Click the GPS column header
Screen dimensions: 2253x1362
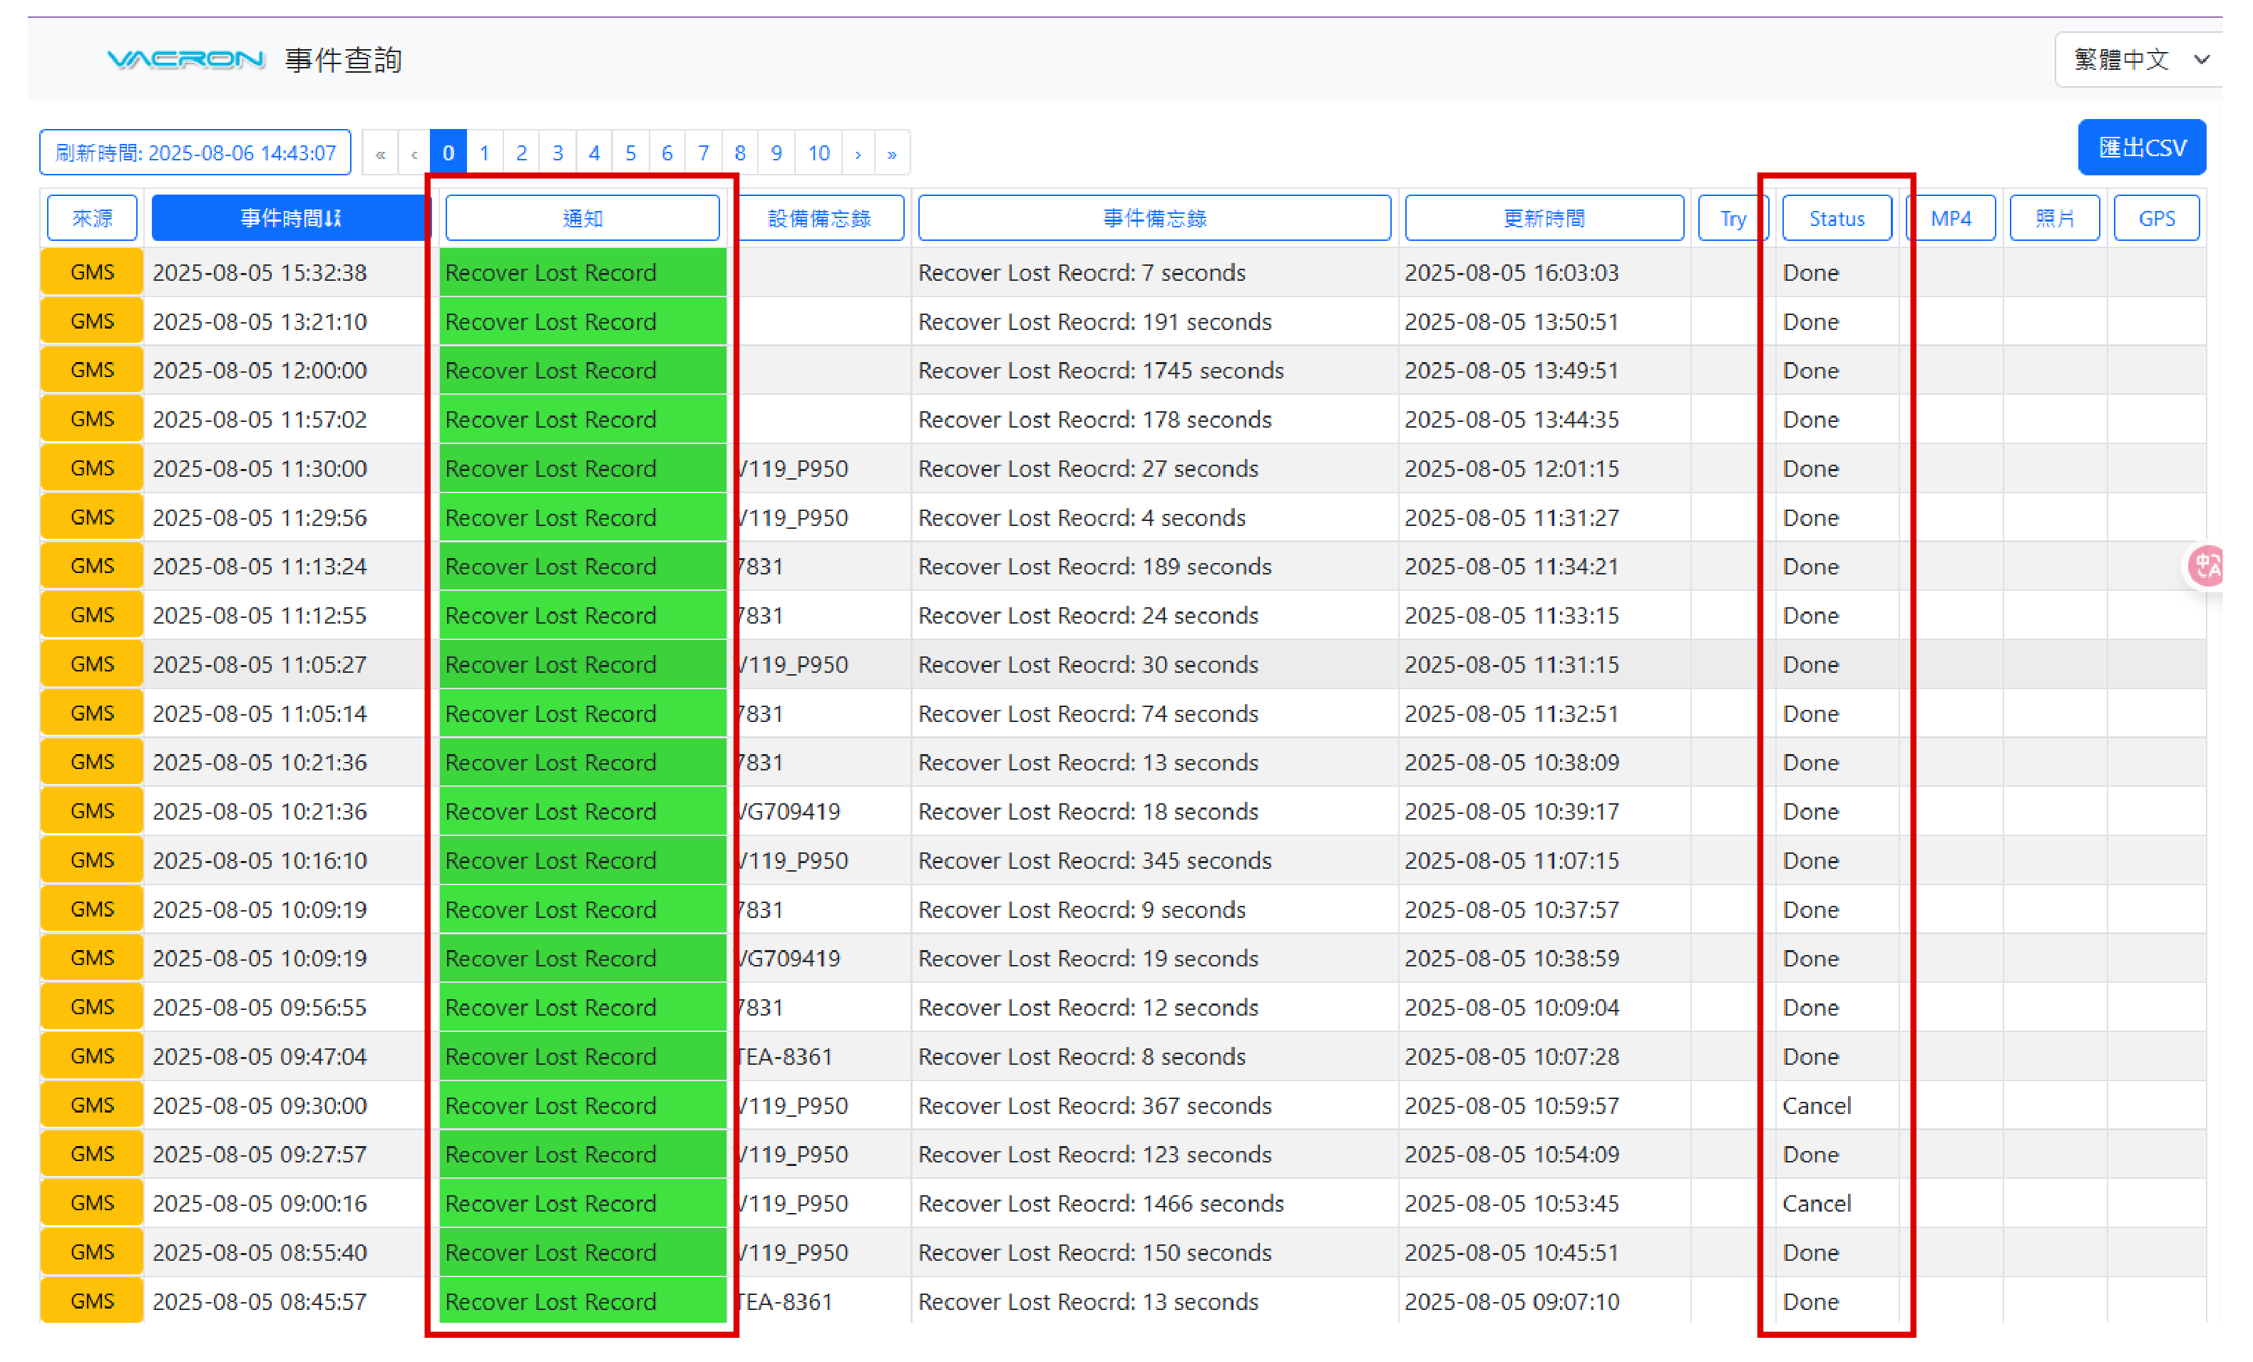(x=2157, y=219)
